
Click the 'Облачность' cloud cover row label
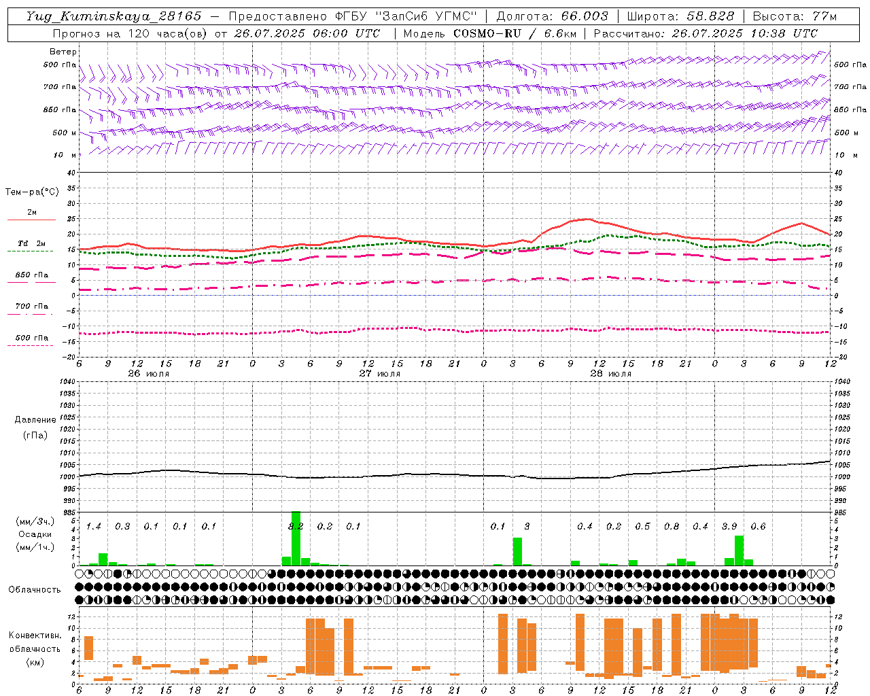[35, 590]
